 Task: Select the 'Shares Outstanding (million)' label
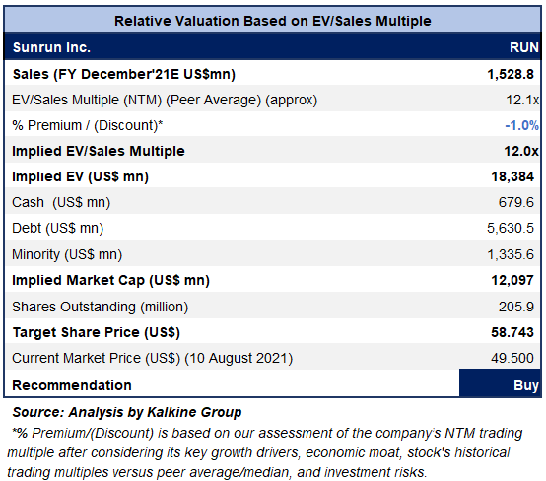(100, 307)
